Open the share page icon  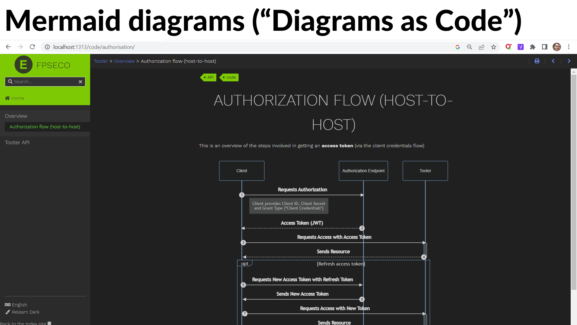pos(482,47)
